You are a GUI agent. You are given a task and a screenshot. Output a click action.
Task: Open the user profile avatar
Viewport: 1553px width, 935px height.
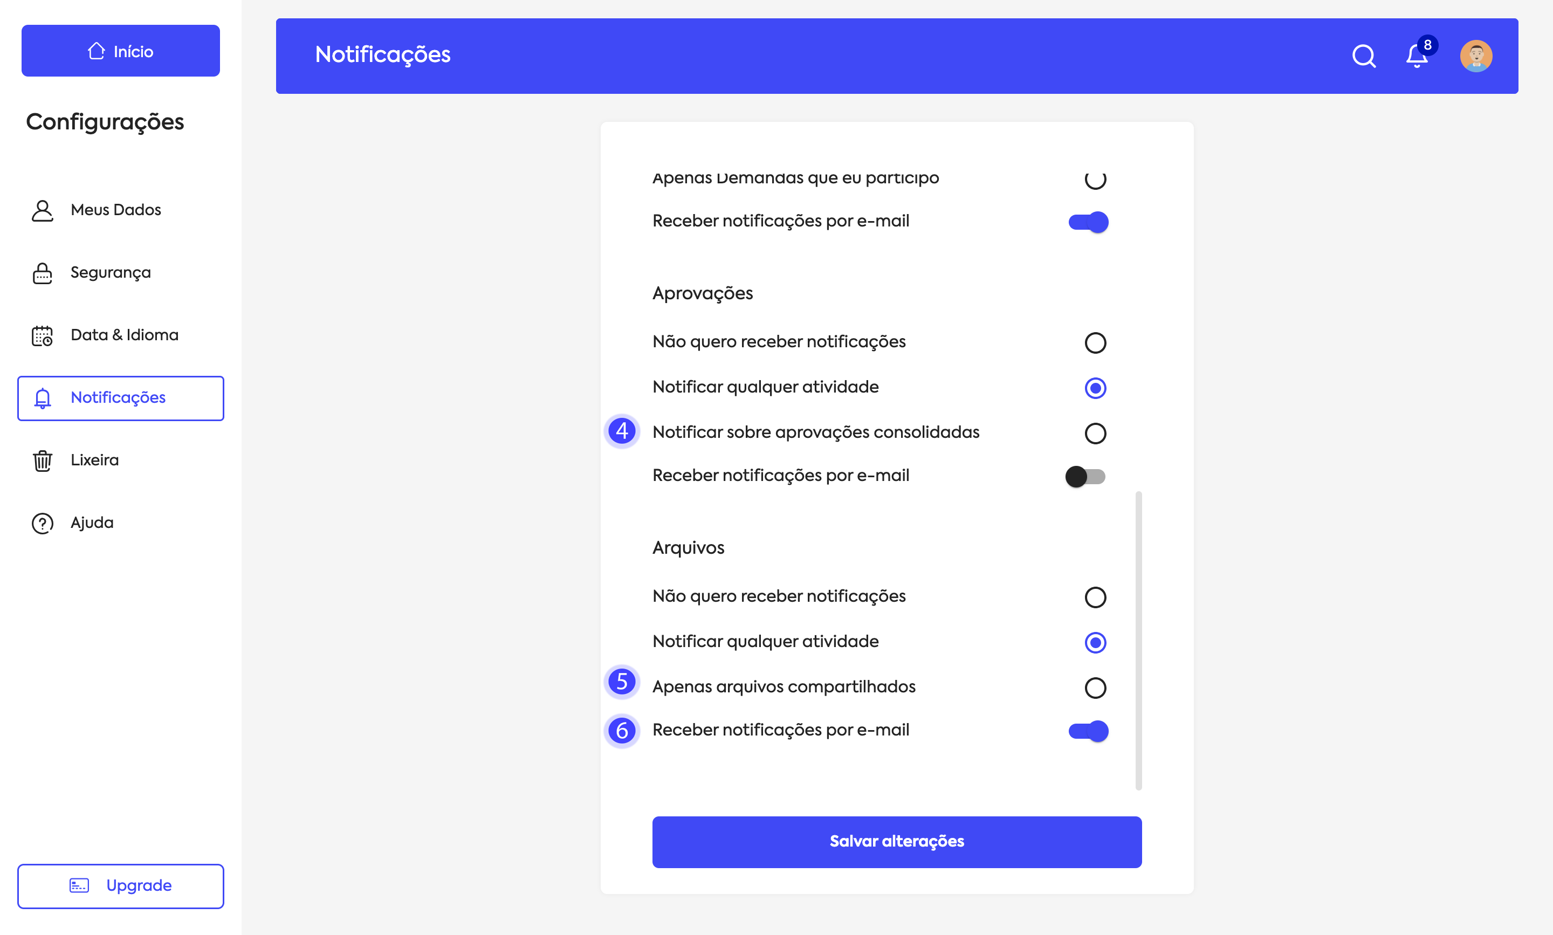pos(1475,56)
